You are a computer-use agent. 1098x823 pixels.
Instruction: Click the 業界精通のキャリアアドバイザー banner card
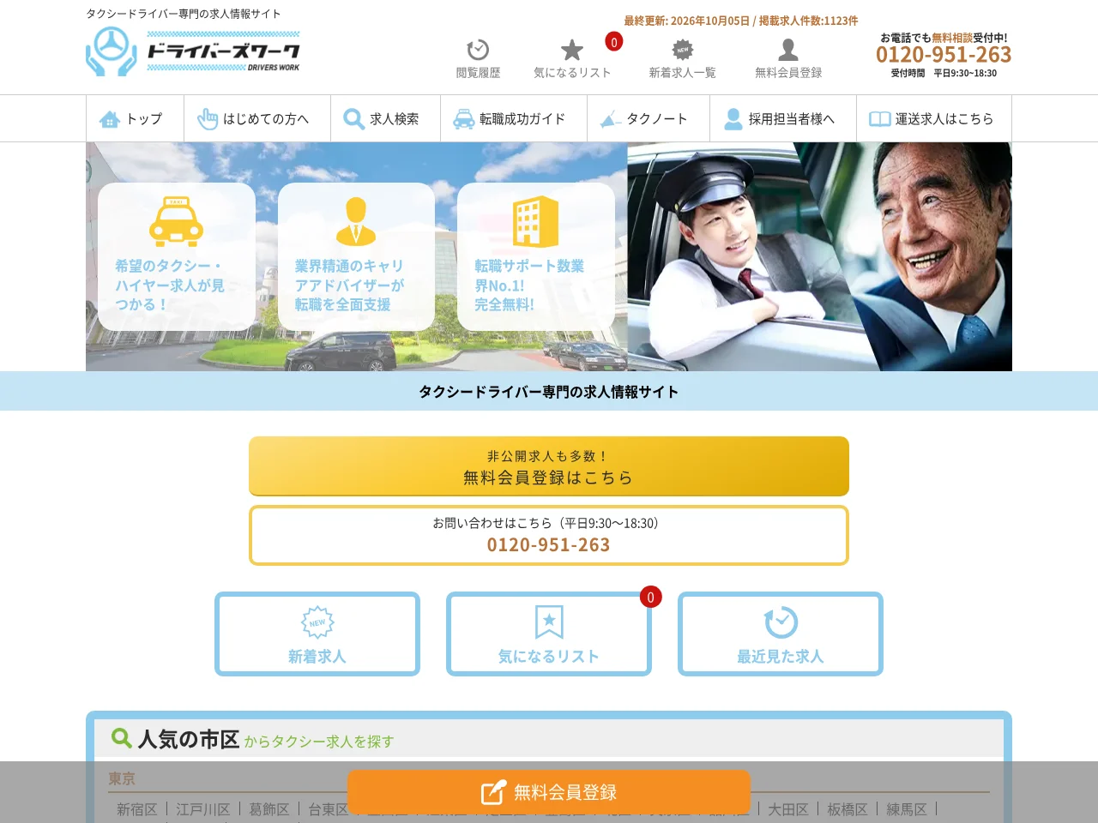(356, 256)
